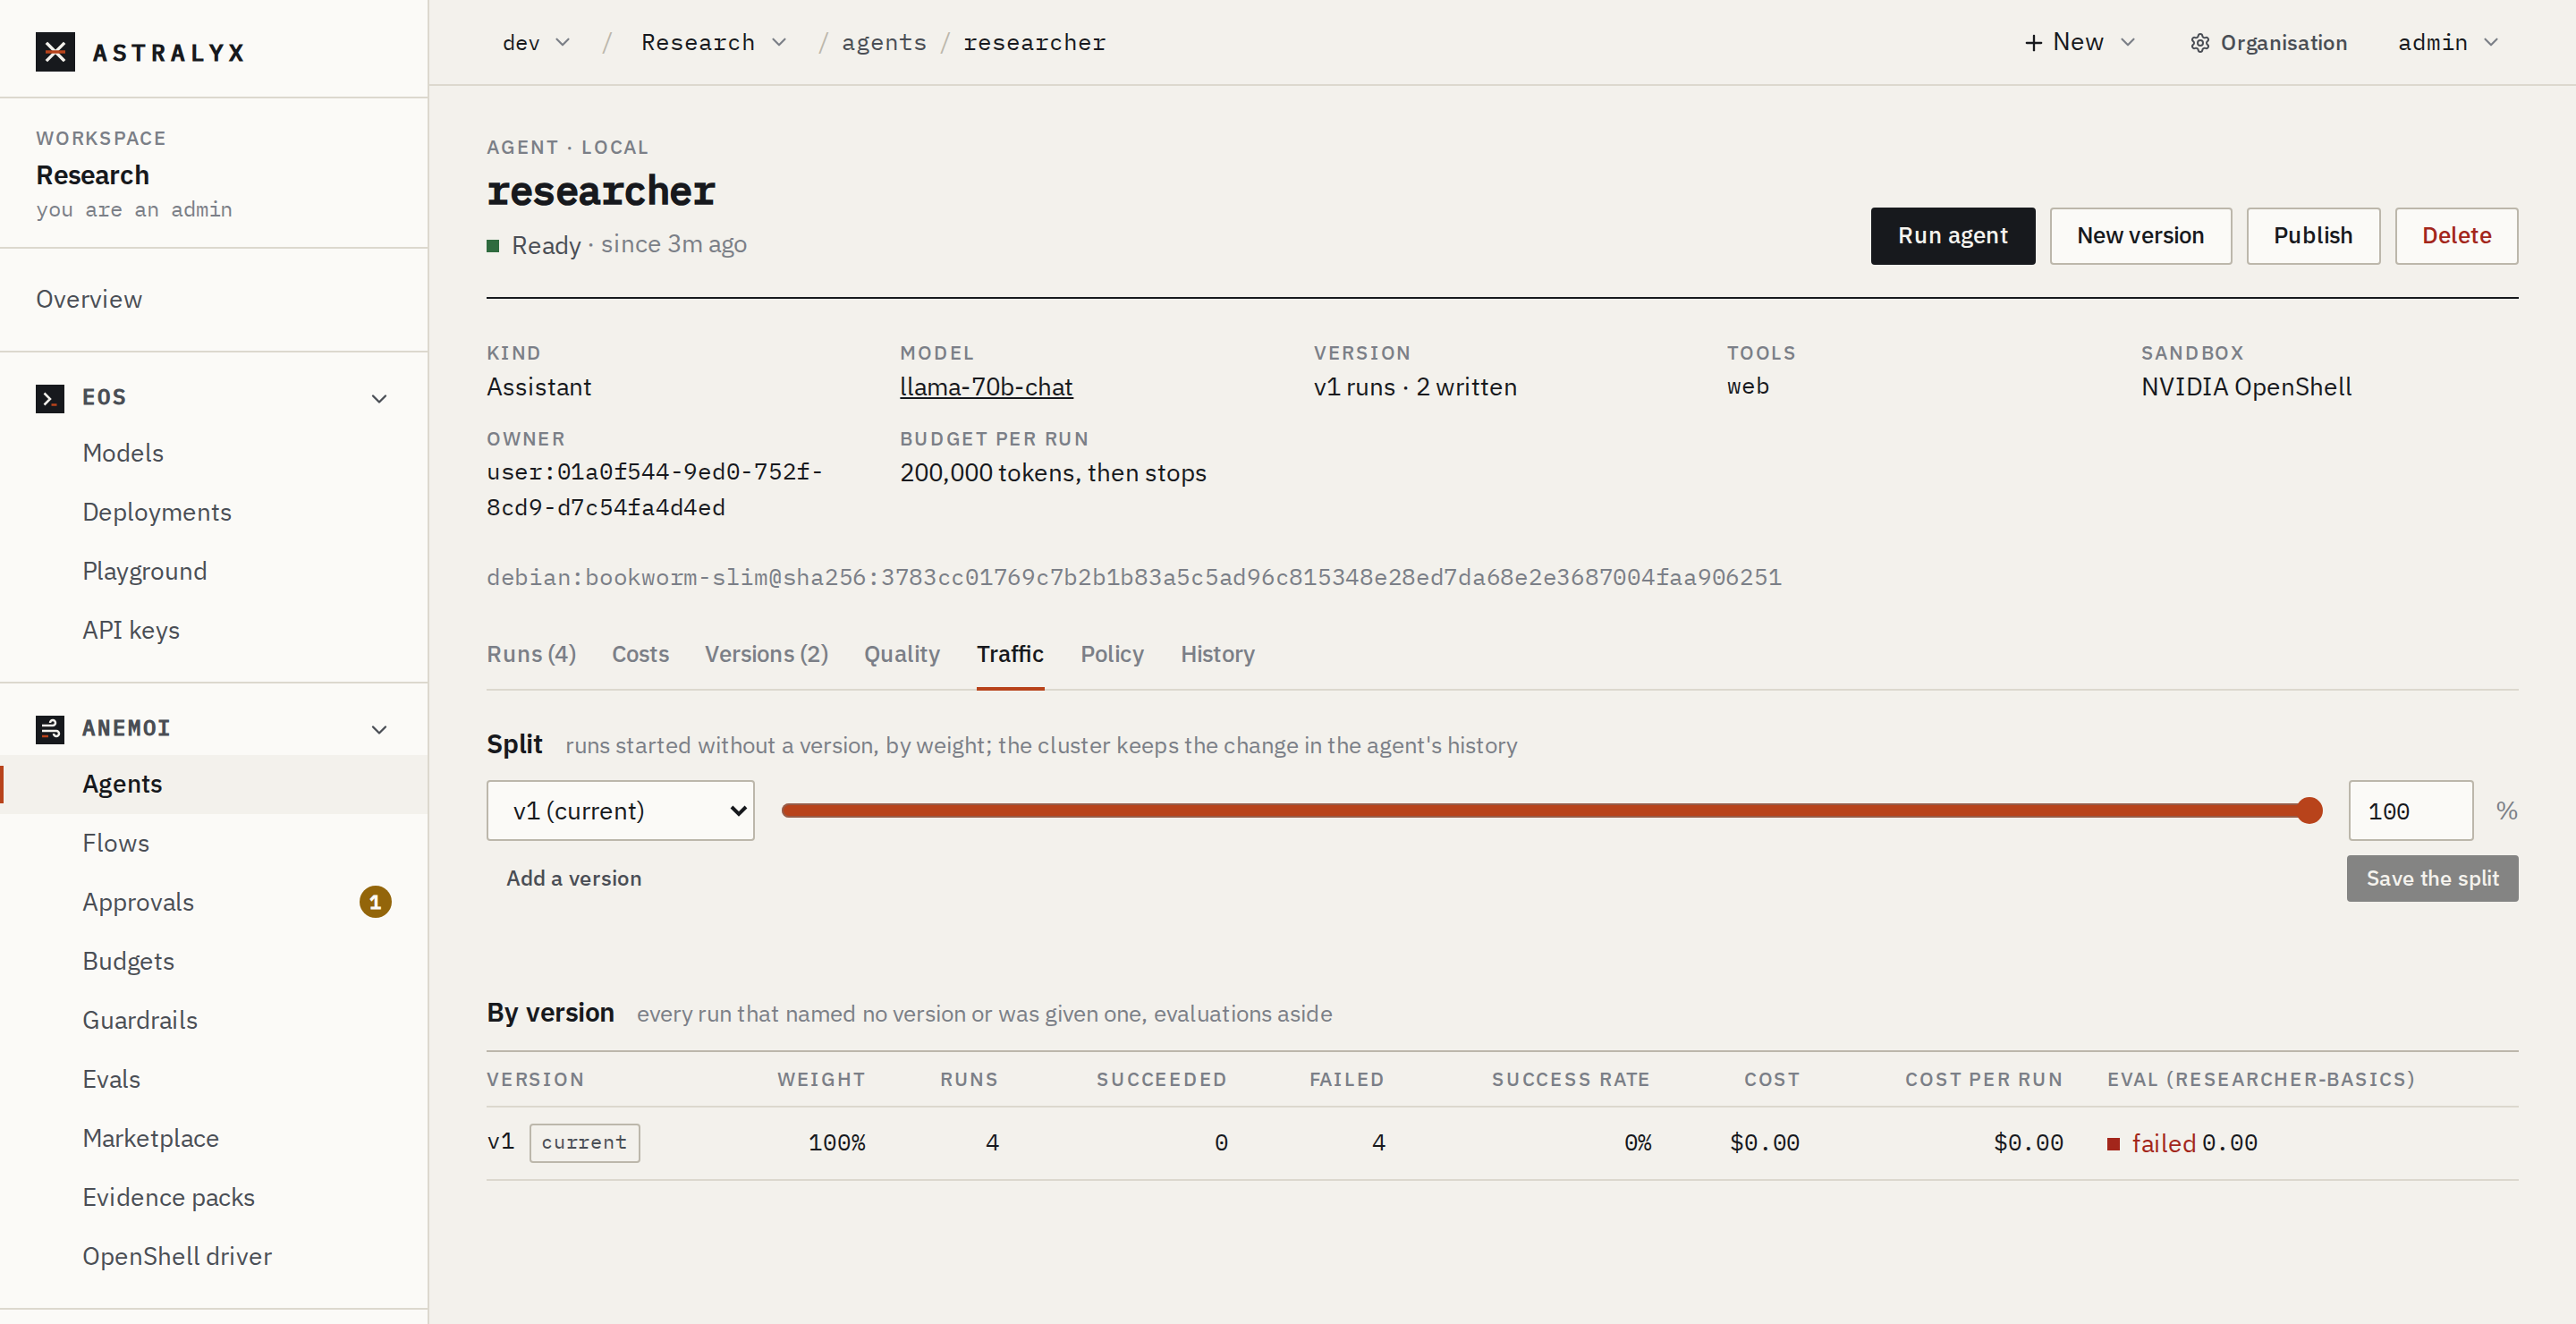Image resolution: width=2576 pixels, height=1324 pixels.
Task: Click the Publish button
Action: coord(2312,236)
